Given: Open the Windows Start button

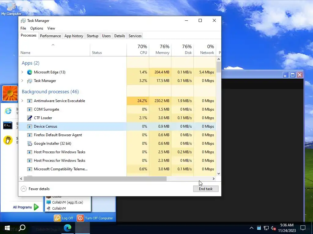Looking at the screenshot, I should [x=7, y=228].
